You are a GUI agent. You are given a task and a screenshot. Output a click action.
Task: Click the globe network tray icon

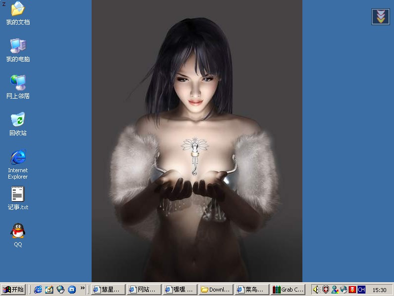[x=343, y=290]
